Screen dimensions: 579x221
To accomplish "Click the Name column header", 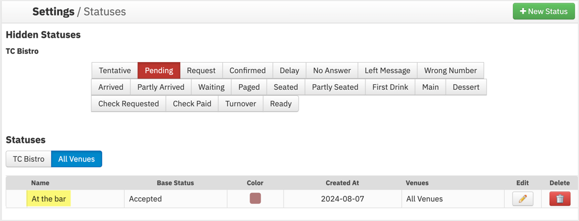I will pos(40,183).
